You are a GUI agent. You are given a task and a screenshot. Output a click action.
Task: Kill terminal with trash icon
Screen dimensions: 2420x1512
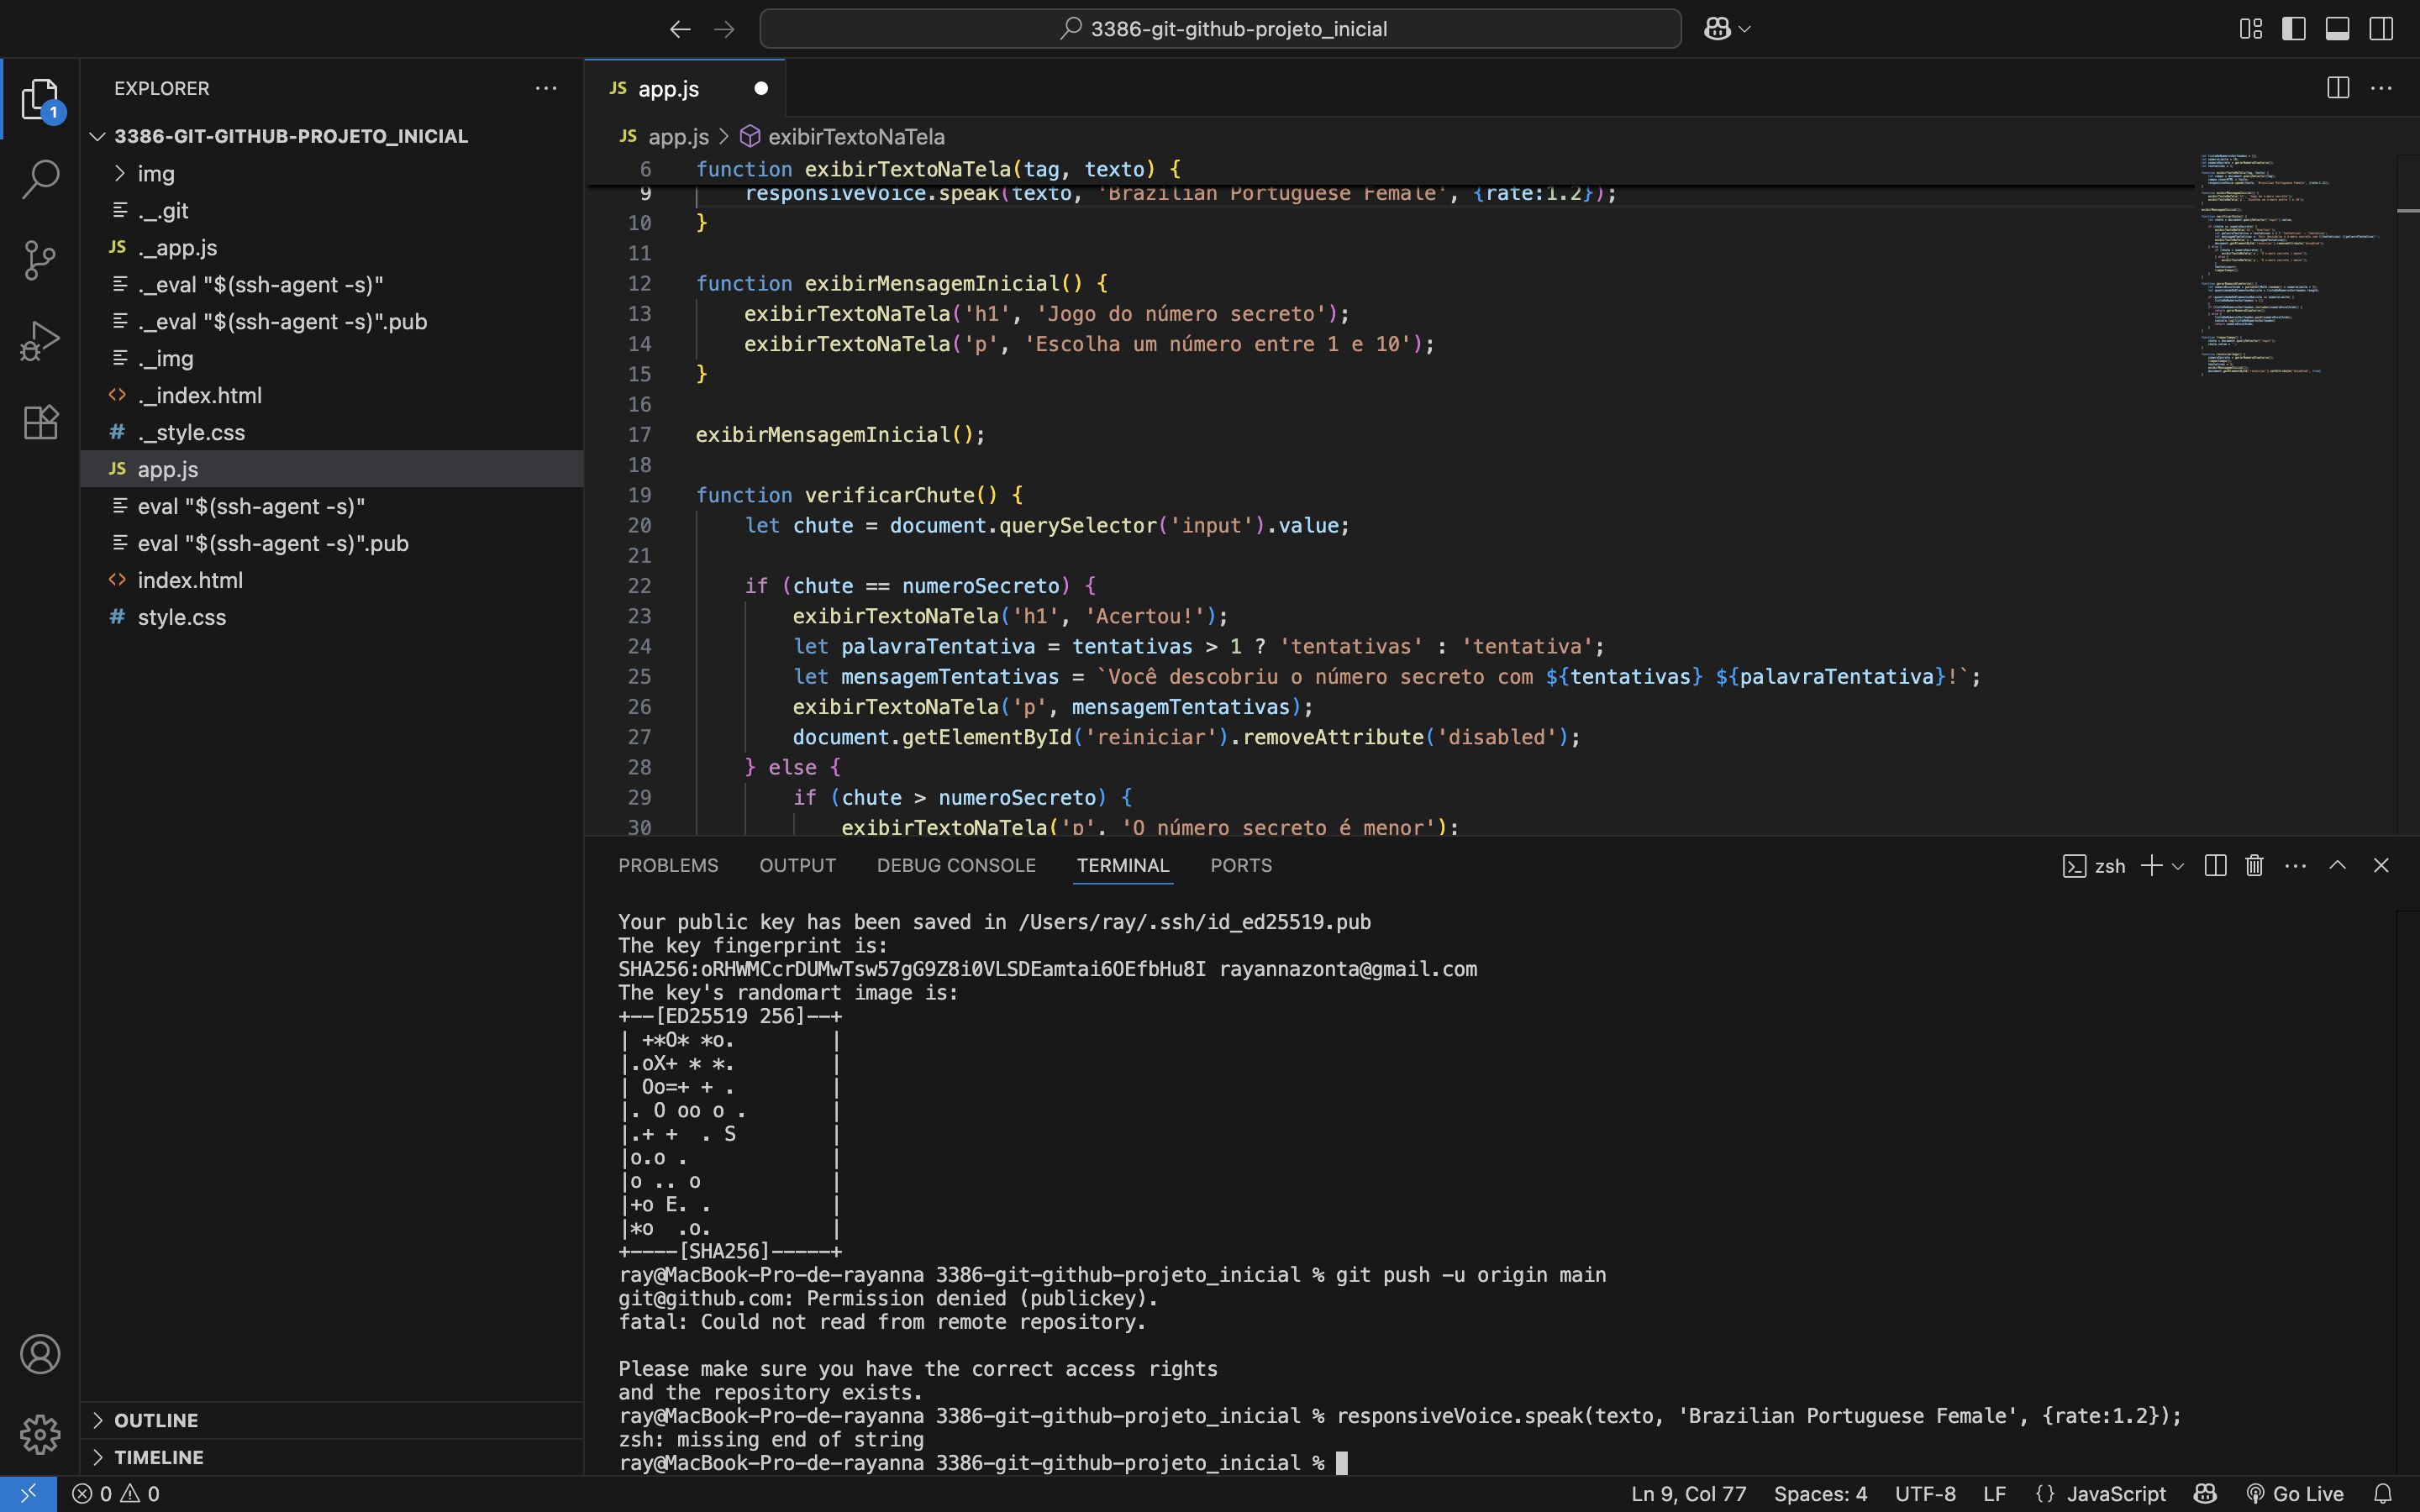pyautogui.click(x=2254, y=865)
